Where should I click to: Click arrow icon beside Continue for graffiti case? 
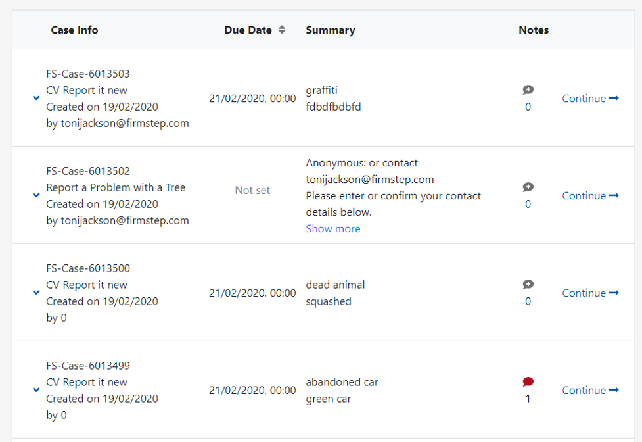point(614,98)
